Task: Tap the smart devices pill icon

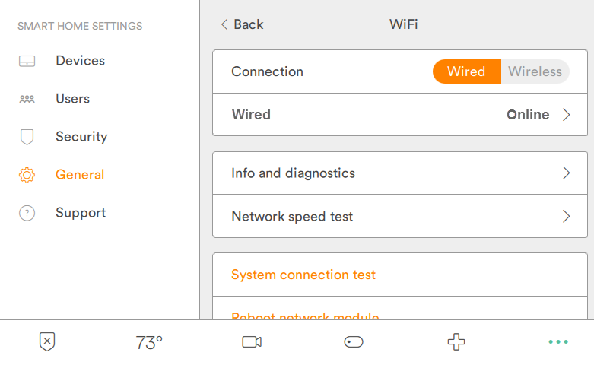Action: (354, 342)
